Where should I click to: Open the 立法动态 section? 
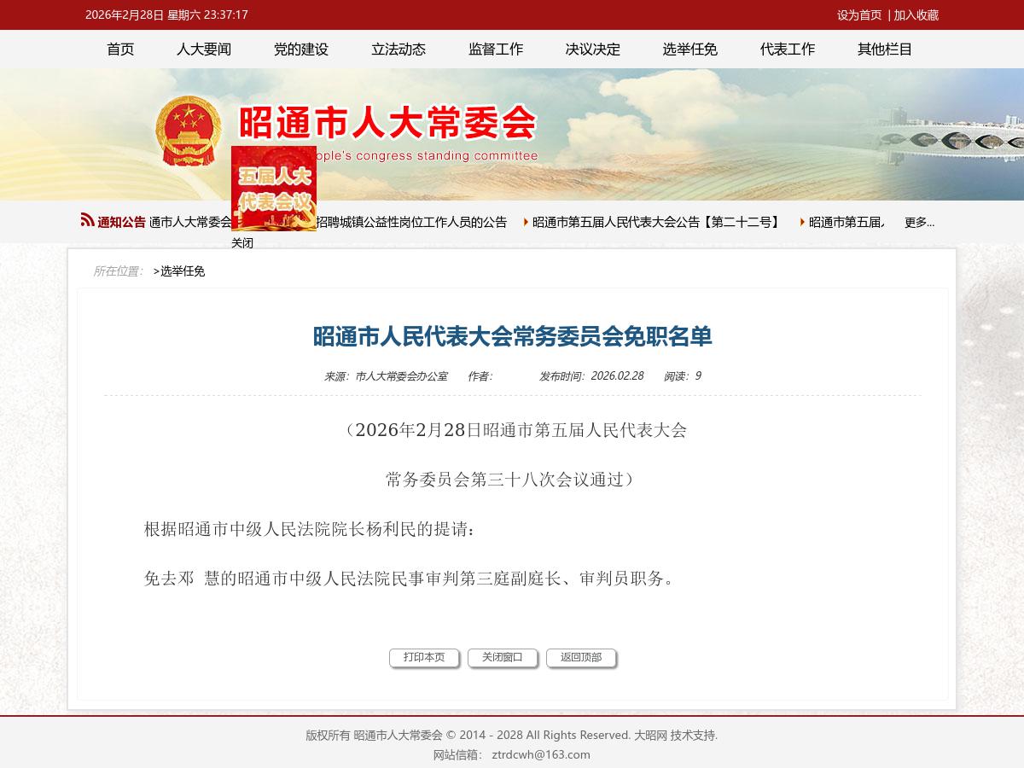[x=398, y=49]
